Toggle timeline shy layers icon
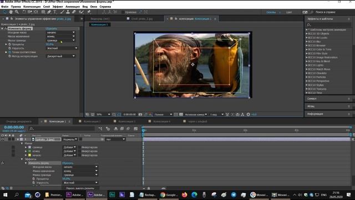 point(116,129)
